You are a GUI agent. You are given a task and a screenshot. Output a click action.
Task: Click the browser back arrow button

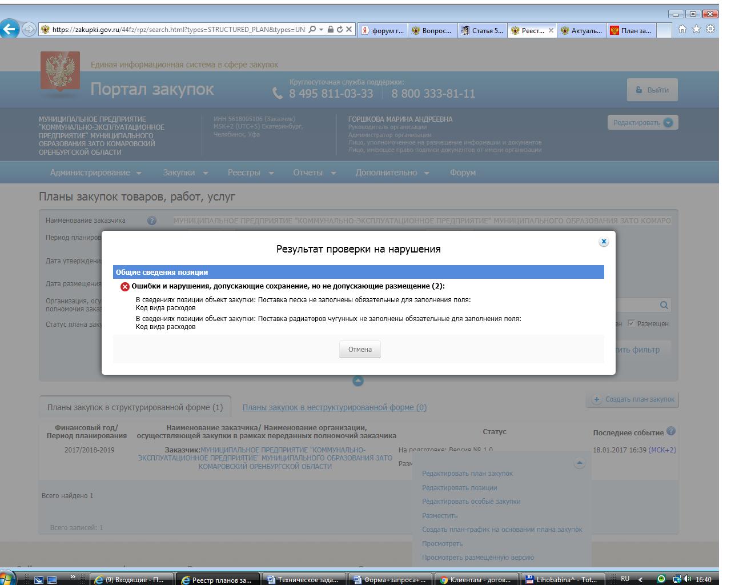[x=10, y=30]
